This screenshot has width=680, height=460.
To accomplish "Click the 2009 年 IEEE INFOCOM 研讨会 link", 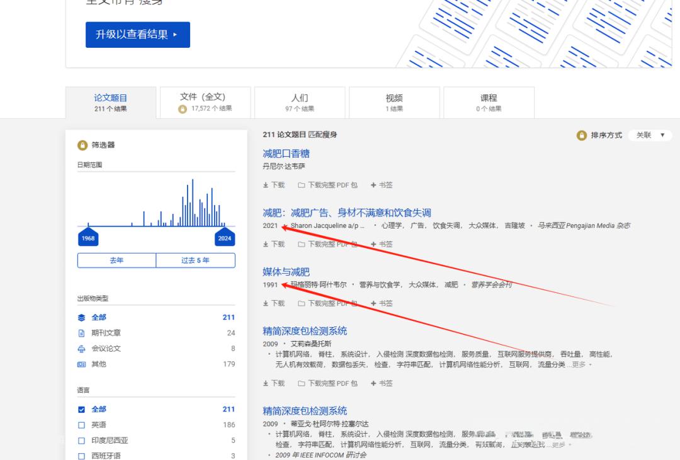I will (321, 455).
